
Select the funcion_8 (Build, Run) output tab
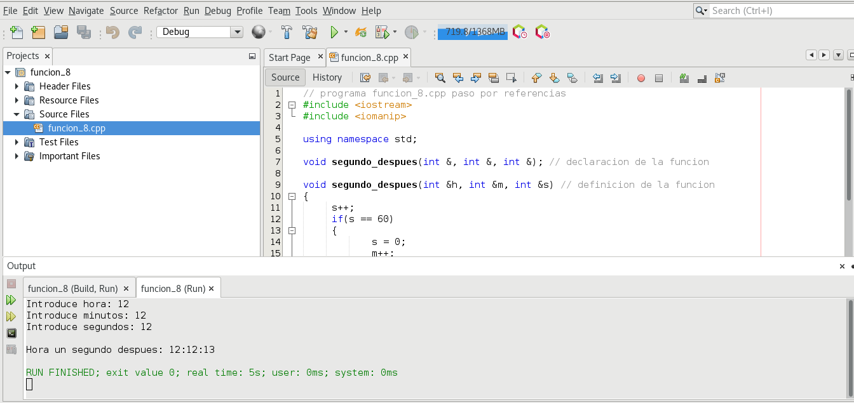click(x=72, y=289)
